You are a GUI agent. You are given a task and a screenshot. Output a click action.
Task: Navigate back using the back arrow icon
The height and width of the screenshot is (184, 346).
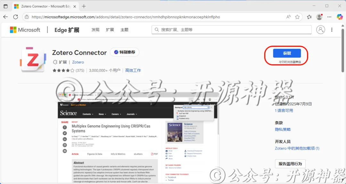pyautogui.click(x=5, y=17)
